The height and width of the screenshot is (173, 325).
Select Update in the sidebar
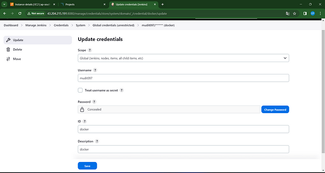[x=38, y=40]
